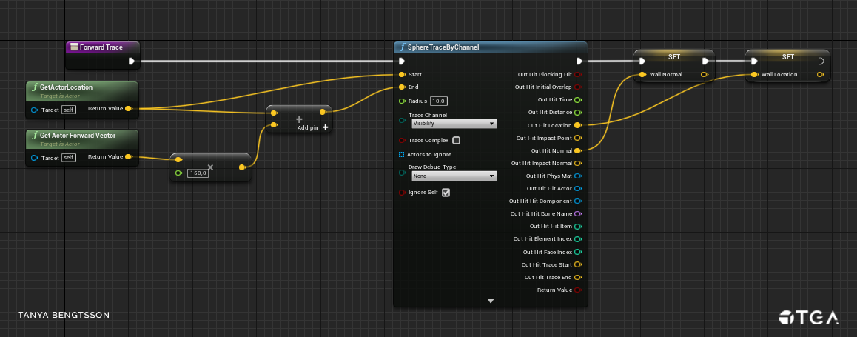Click the End input pin
This screenshot has width=857, height=337.
(403, 87)
